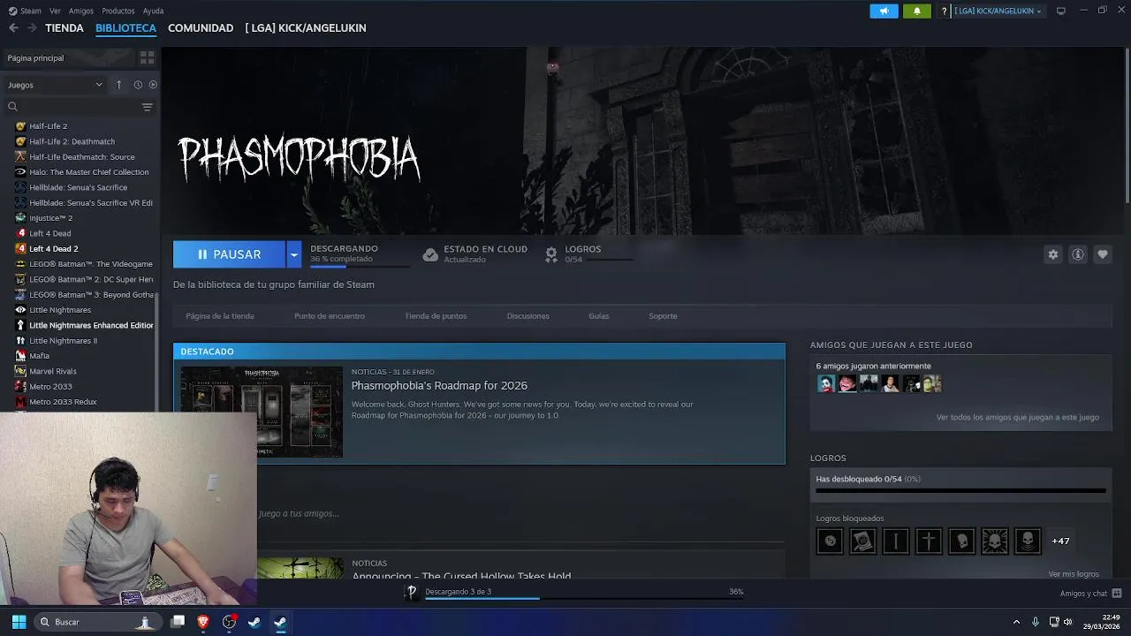Expand the Pausar button dropdown arrow
This screenshot has width=1131, height=636.
[293, 254]
